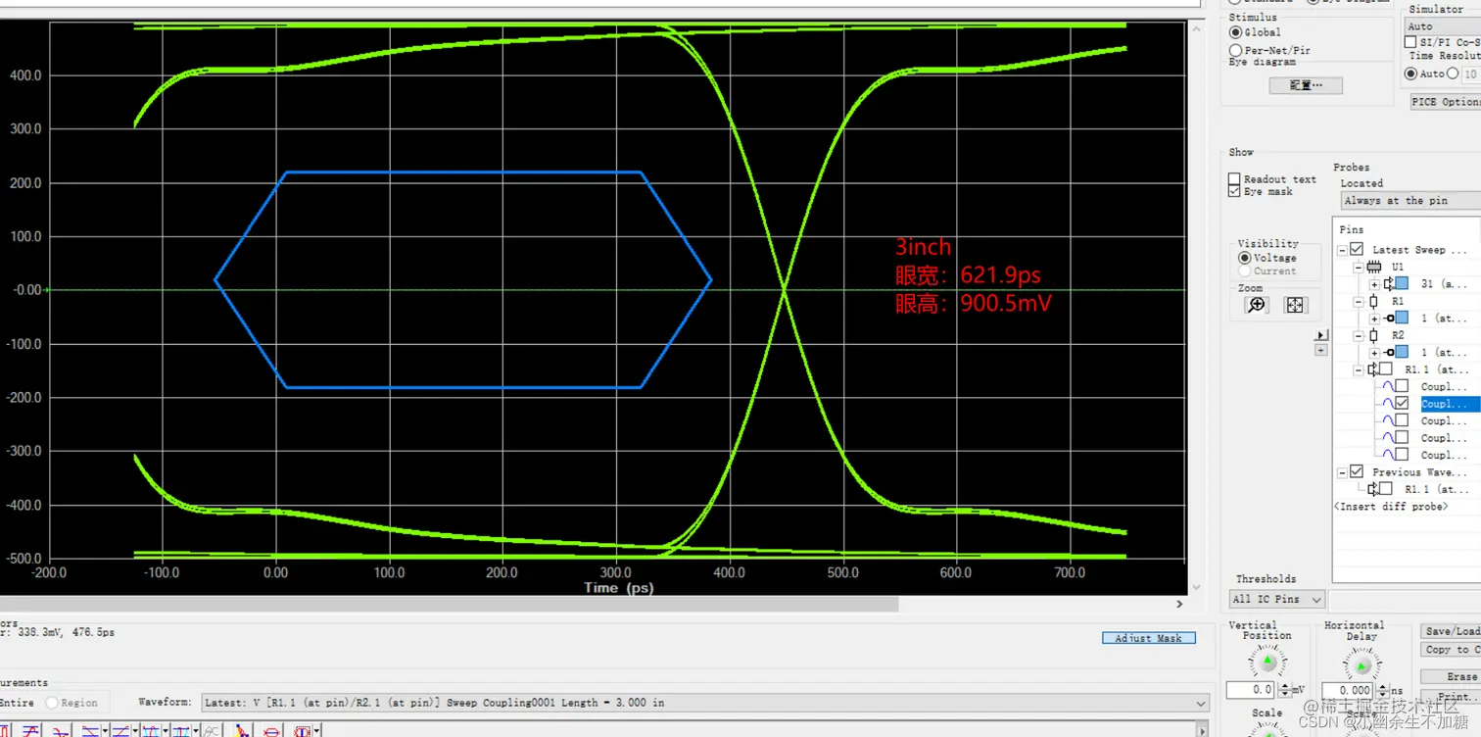Viewport: 1481px width, 737px height.
Task: Click the U1 chip icon in Pins tree
Action: click(x=1373, y=267)
